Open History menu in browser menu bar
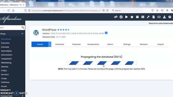This screenshot has width=173, height=97. [x=12, y=1]
